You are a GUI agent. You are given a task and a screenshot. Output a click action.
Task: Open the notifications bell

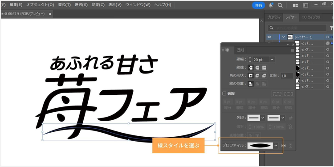271,5
